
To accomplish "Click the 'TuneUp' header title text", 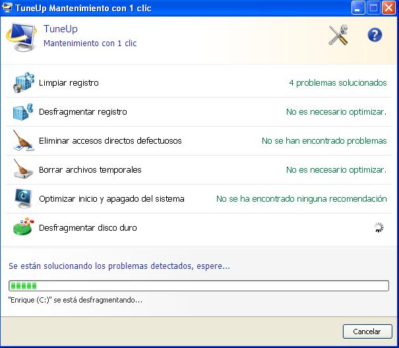I will click(61, 29).
